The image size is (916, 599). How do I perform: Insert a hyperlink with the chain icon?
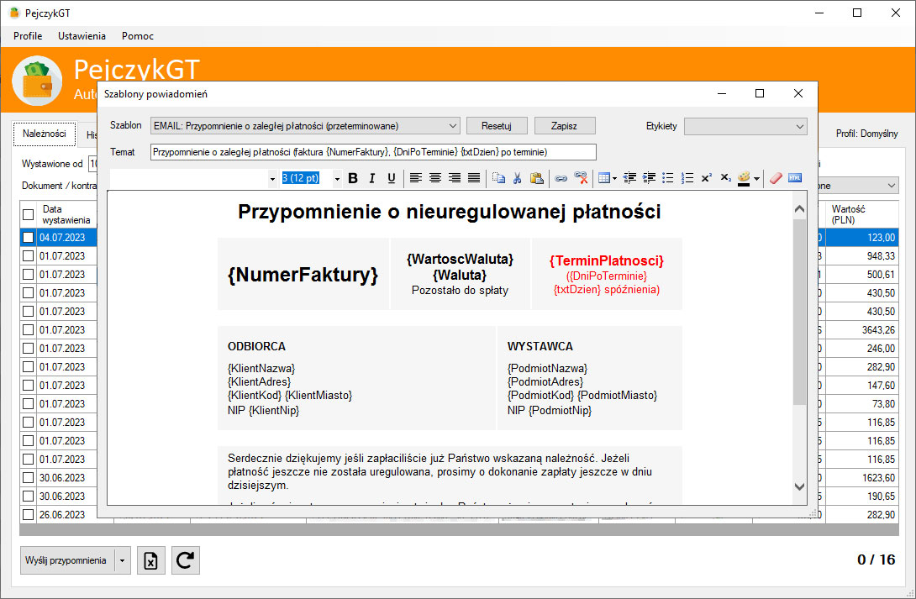coord(561,178)
